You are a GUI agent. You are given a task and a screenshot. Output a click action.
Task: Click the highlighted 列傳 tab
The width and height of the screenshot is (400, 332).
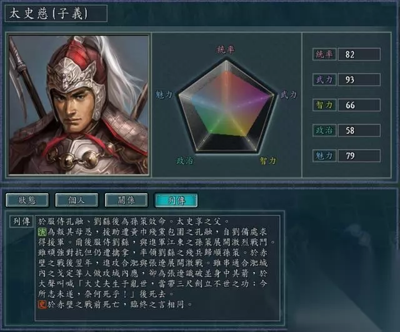[x=176, y=200]
